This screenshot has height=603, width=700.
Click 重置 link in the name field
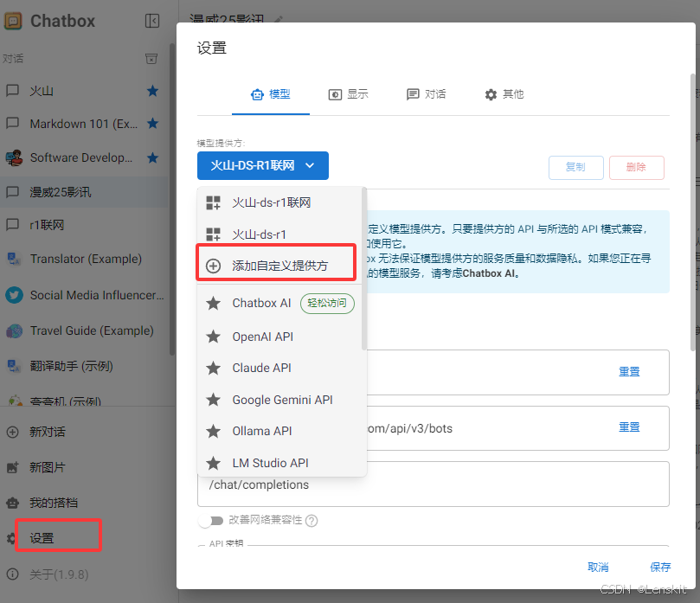[629, 371]
